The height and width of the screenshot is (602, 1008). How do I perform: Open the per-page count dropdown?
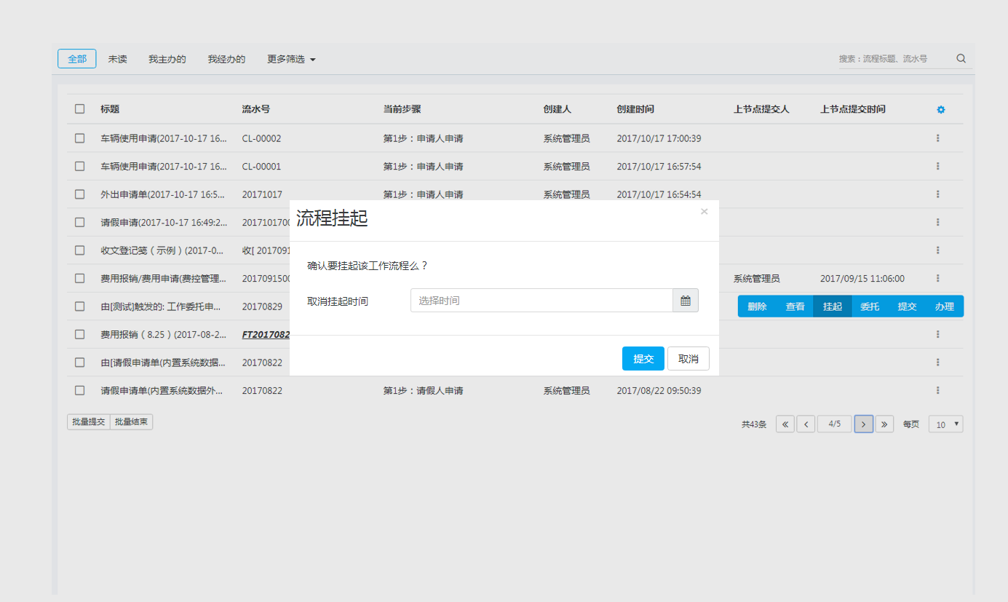click(x=945, y=424)
